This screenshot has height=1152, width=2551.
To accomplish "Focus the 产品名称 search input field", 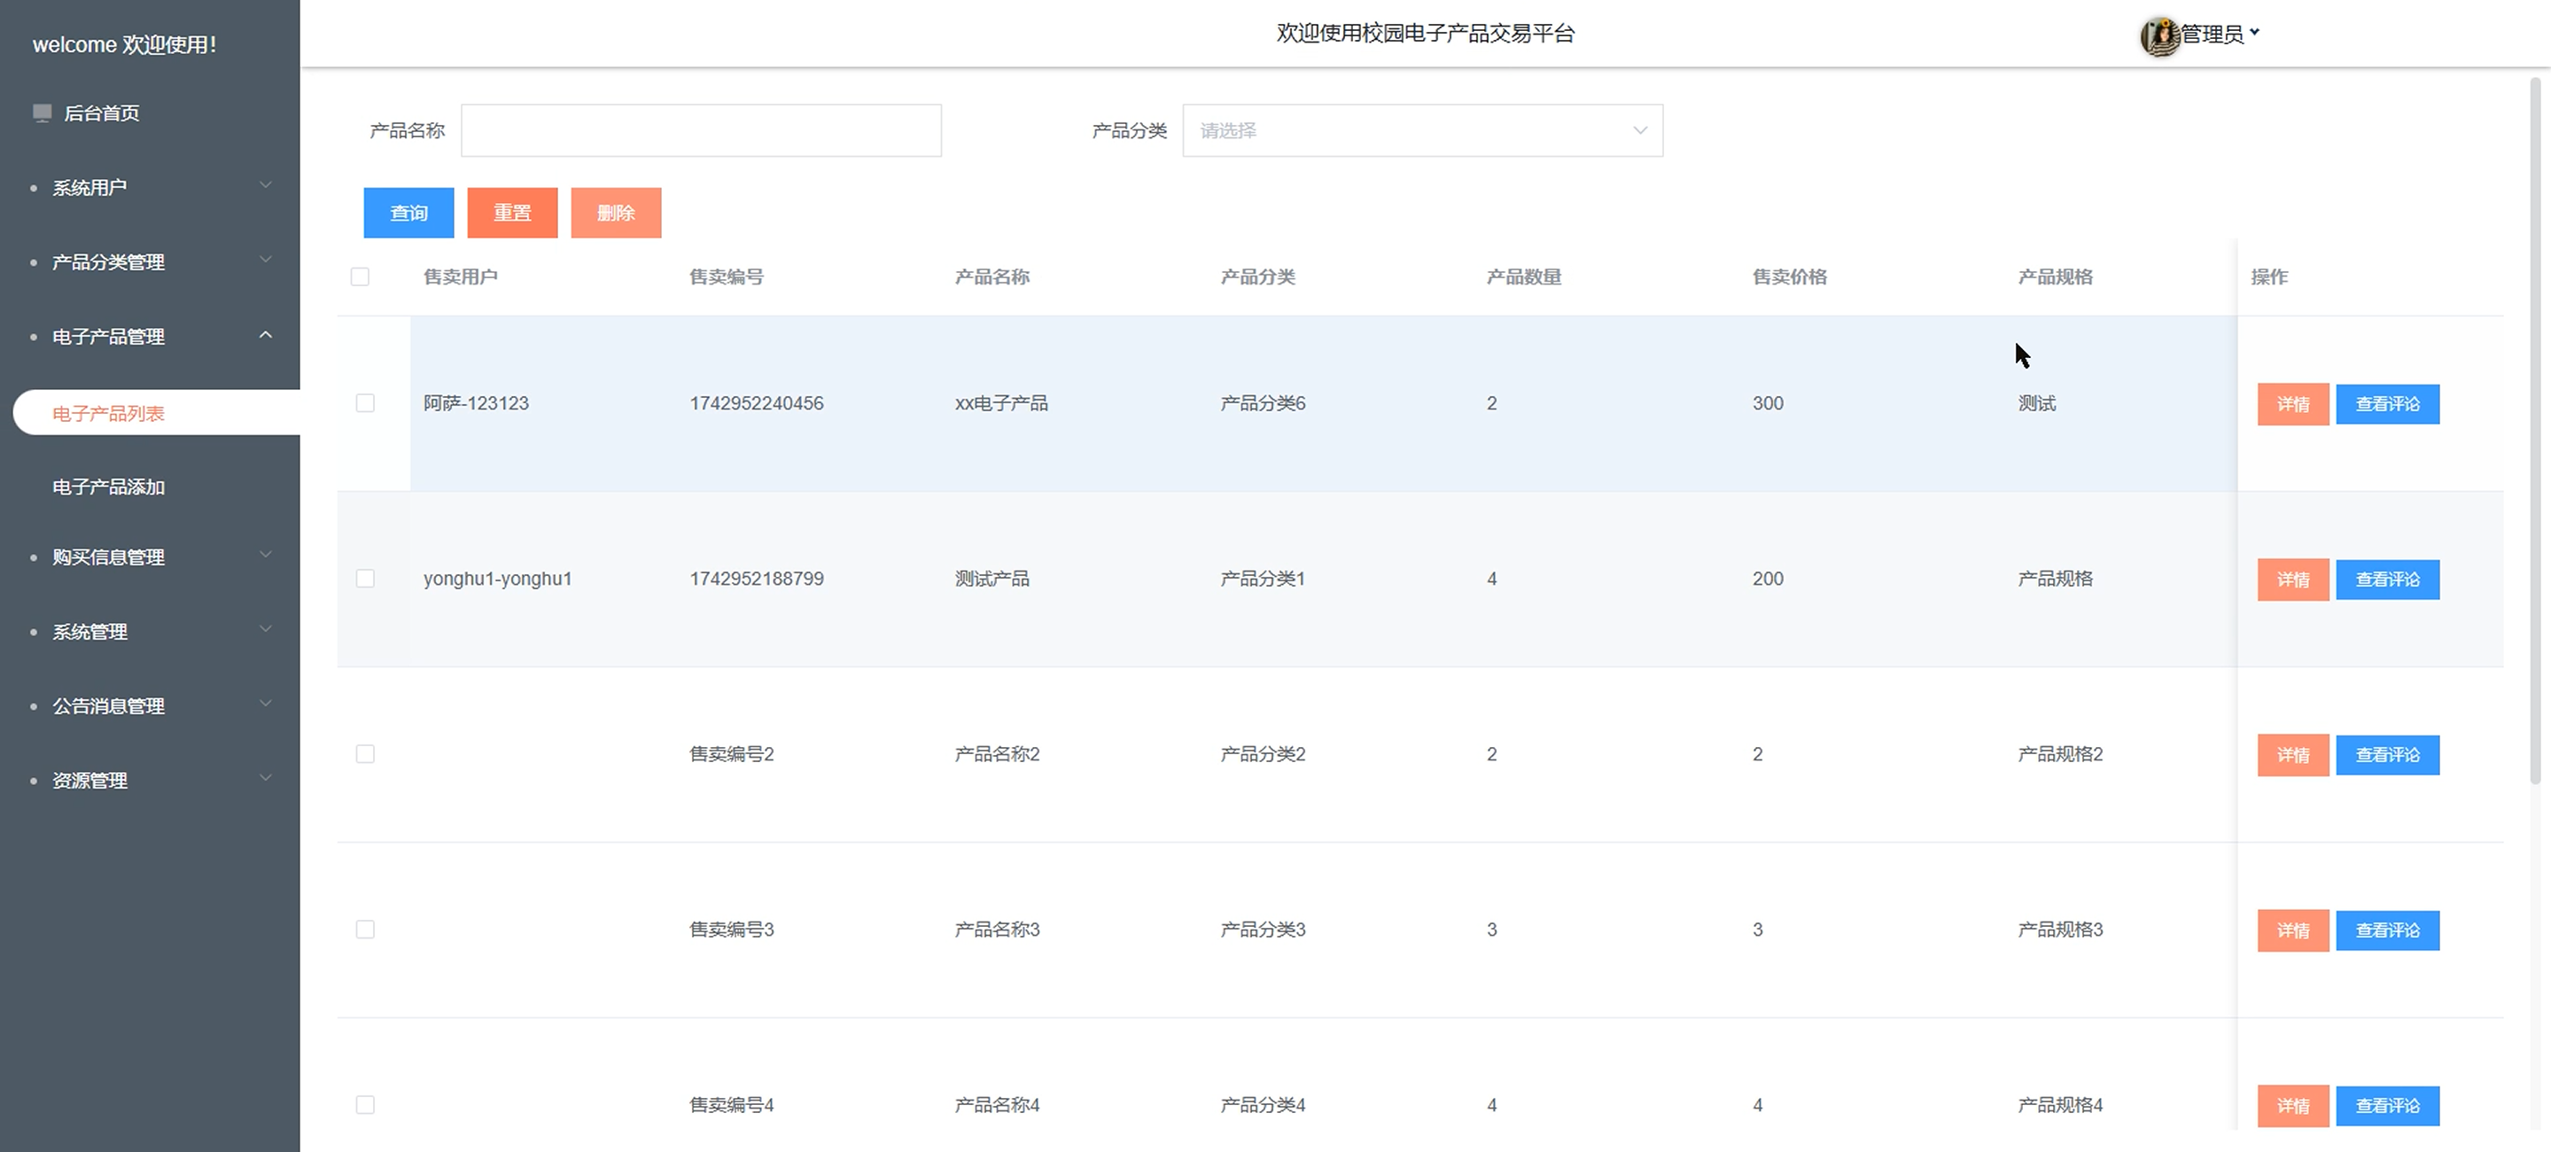I will click(700, 131).
